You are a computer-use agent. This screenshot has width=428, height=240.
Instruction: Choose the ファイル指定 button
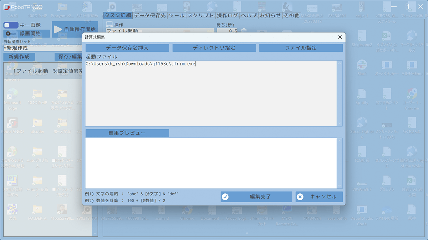(x=301, y=48)
